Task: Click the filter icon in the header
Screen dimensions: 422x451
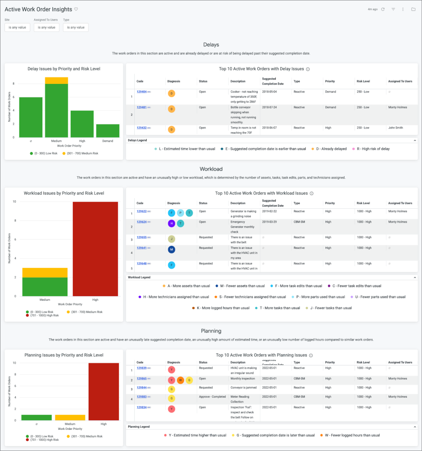Action: pos(393,9)
